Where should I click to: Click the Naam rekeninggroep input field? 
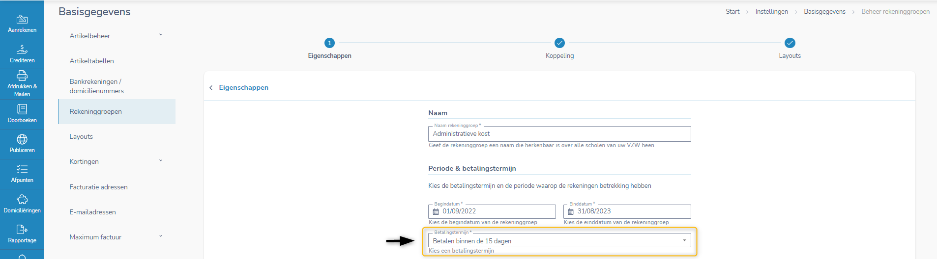tap(559, 134)
